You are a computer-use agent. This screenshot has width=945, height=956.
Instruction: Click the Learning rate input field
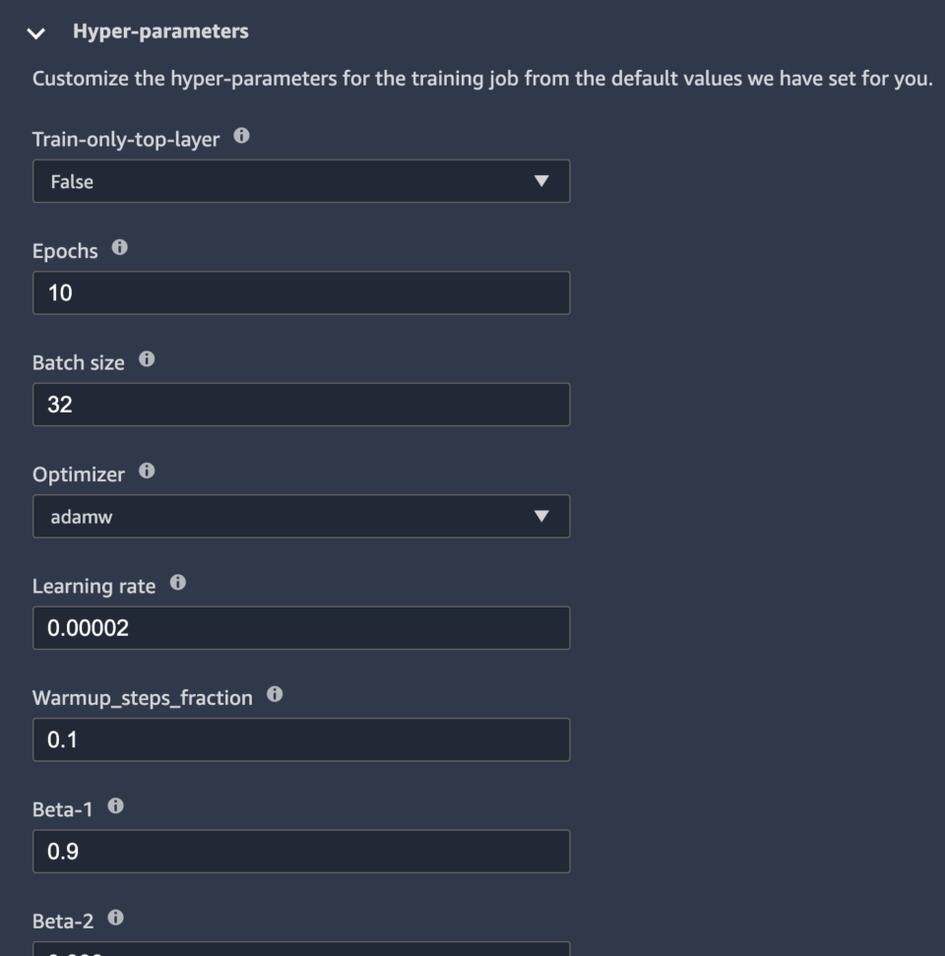point(300,628)
